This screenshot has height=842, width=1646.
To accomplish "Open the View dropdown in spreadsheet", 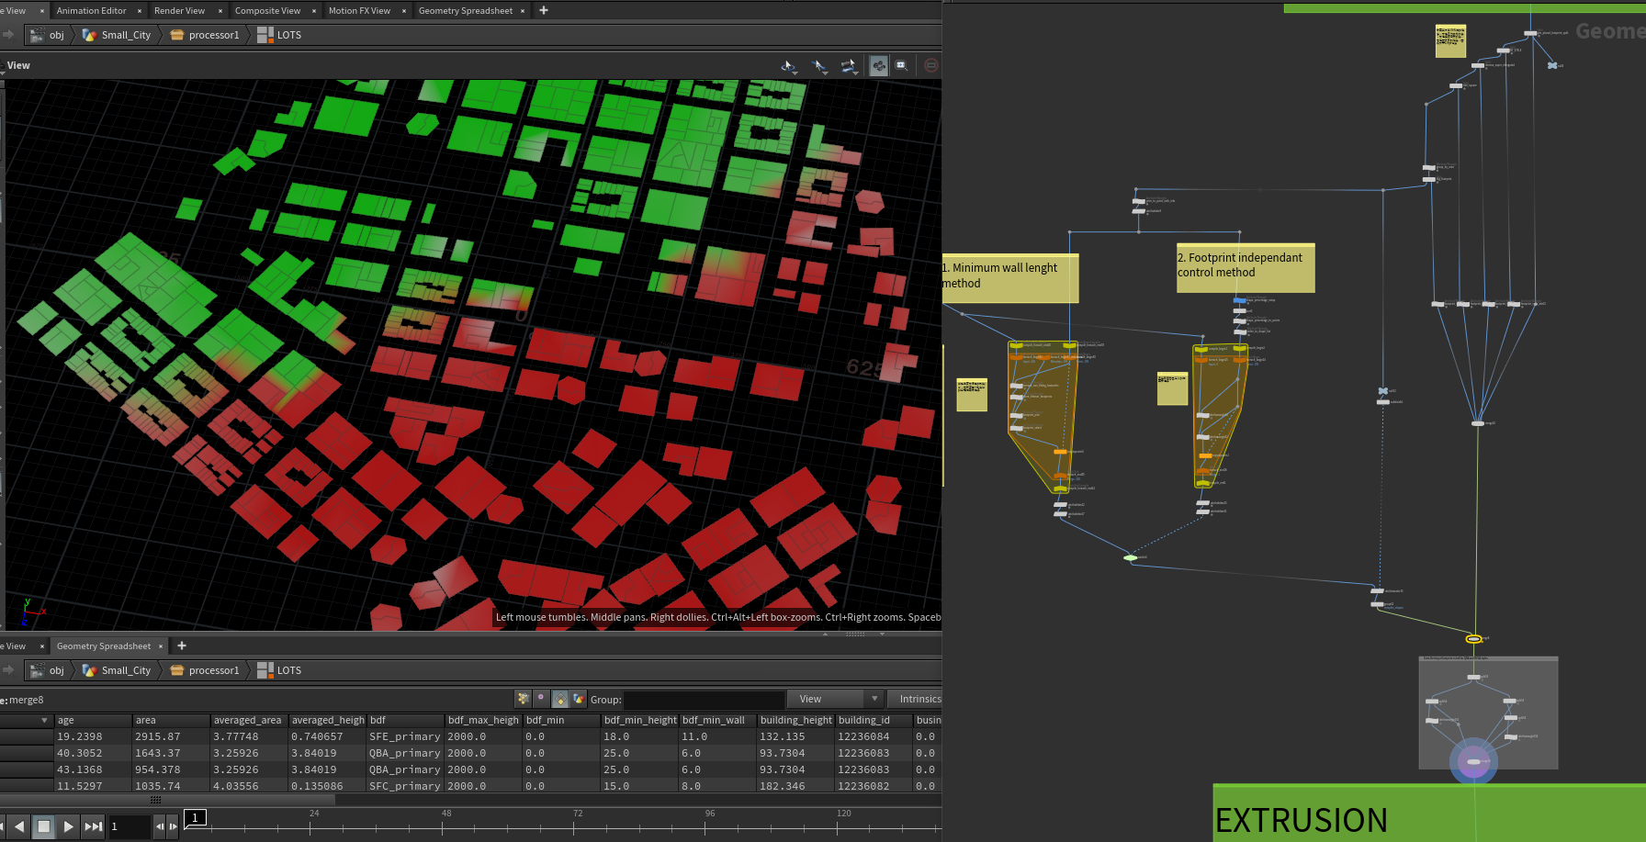I will pyautogui.click(x=838, y=699).
